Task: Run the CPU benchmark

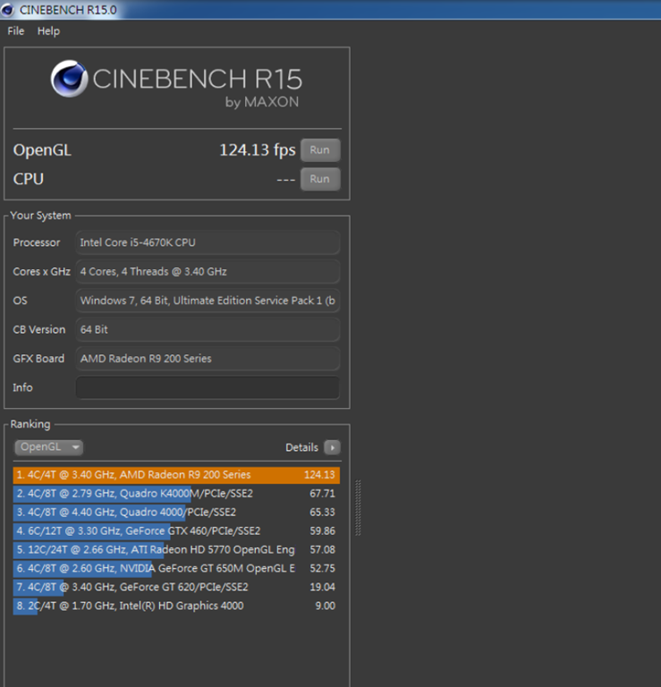Action: 320,179
